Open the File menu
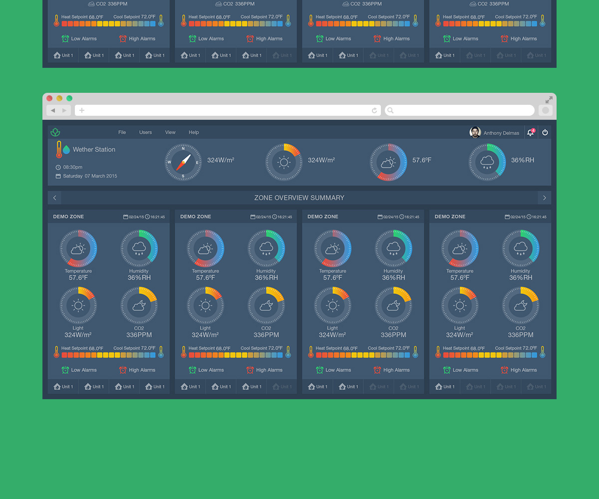599x499 pixels. (122, 132)
